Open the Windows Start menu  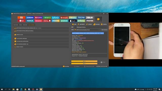2,89
